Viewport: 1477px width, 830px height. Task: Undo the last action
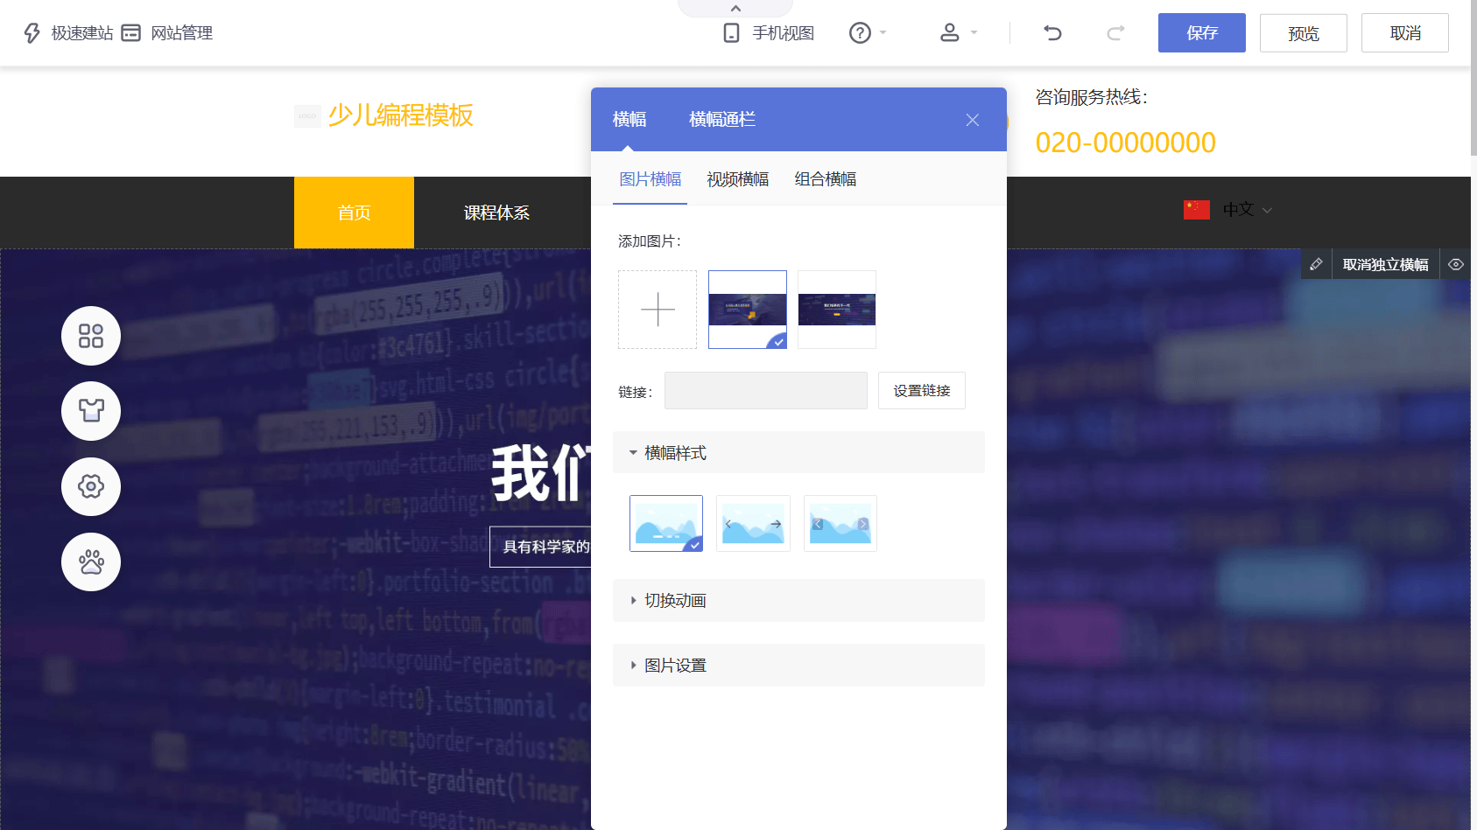tap(1051, 32)
